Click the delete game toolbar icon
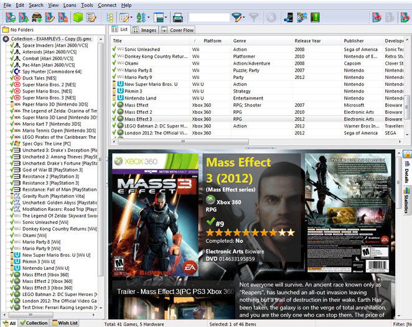412x327 pixels. (63, 17)
